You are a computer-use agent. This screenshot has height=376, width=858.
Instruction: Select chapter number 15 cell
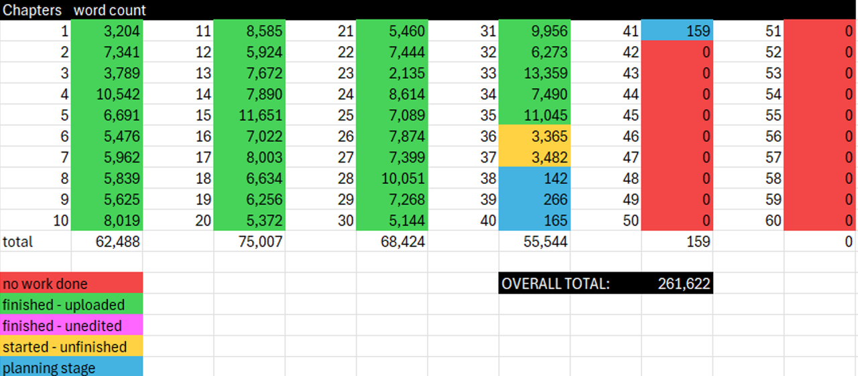[178, 115]
